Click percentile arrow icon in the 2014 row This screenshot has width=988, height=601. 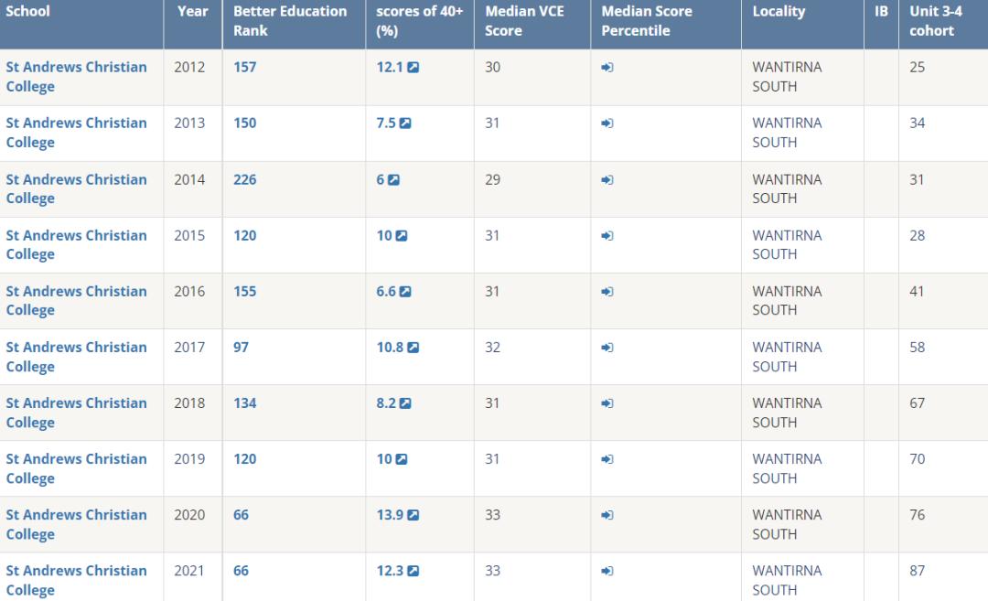607,179
